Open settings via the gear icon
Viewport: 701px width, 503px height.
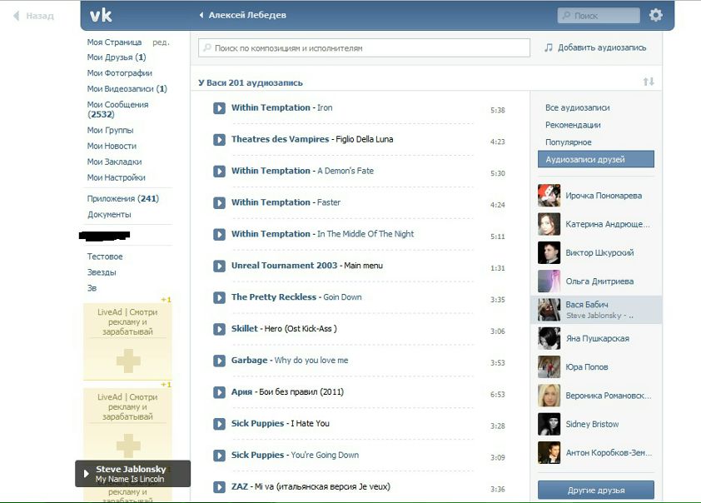coord(655,15)
